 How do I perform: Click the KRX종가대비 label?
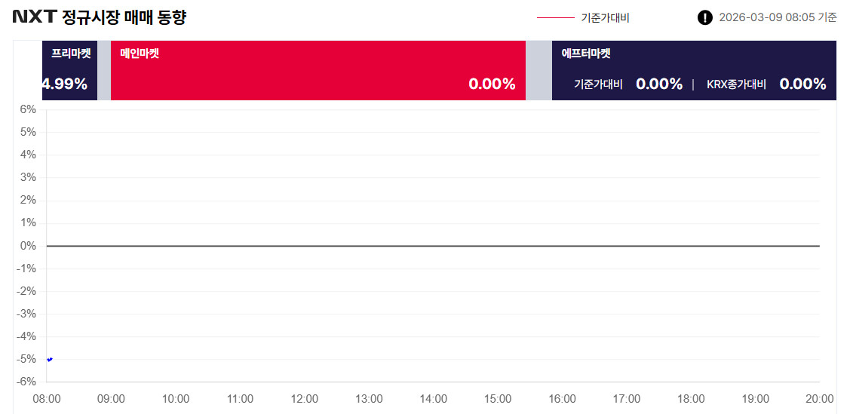coord(736,84)
